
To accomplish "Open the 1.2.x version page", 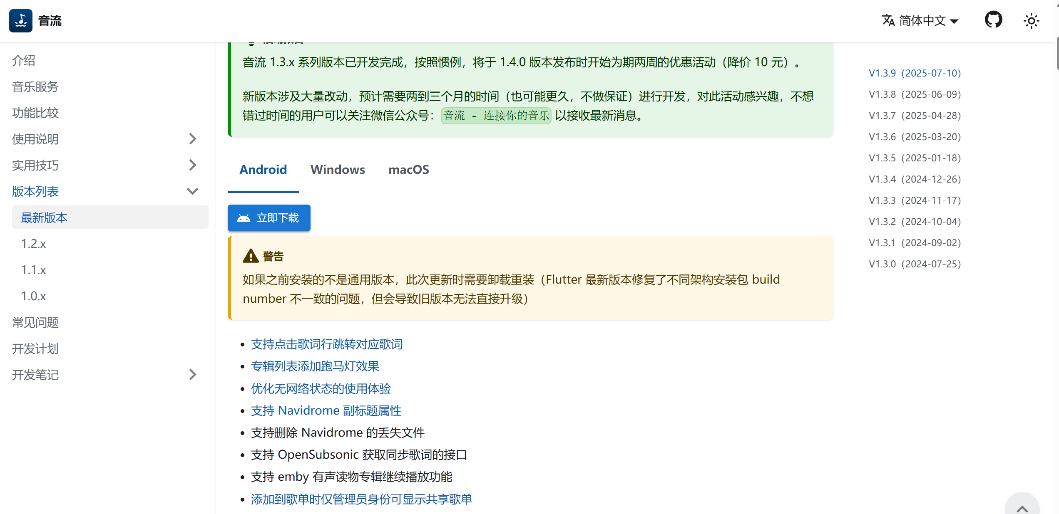I will pos(34,244).
